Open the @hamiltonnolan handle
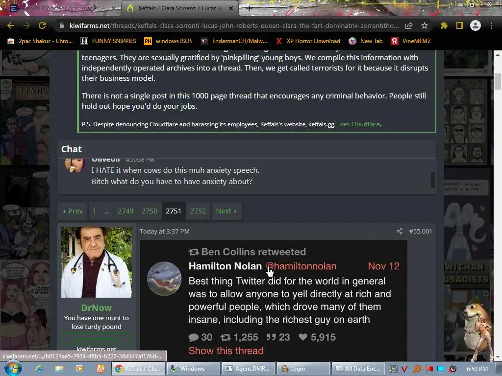 301,266
